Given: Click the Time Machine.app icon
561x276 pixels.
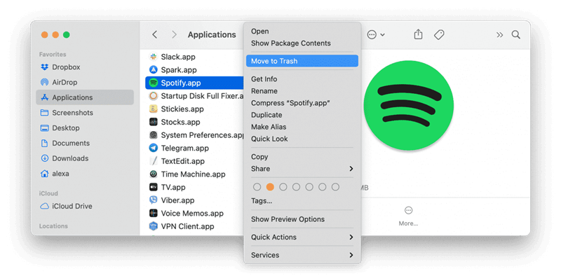Looking at the screenshot, I should 154,174.
